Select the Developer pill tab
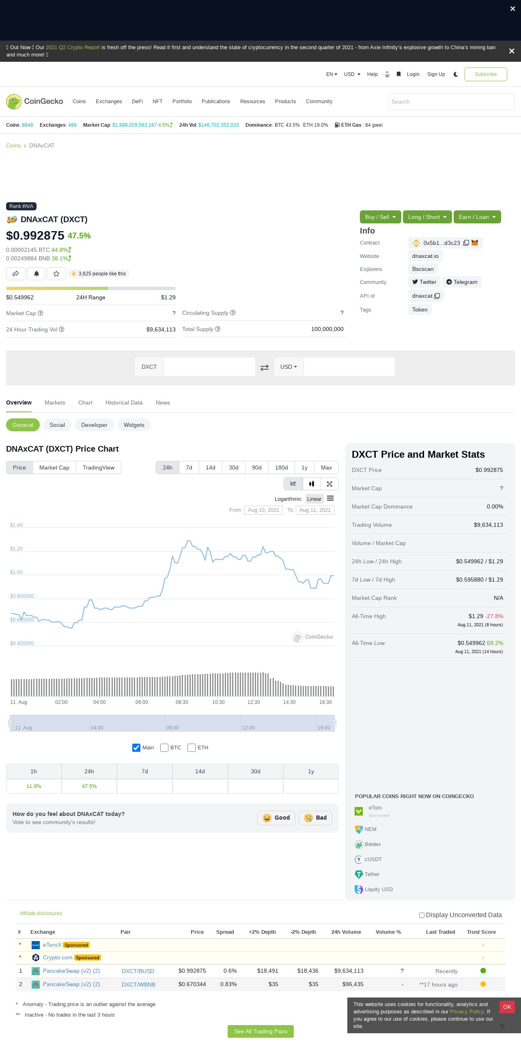The width and height of the screenshot is (521, 1043). click(x=94, y=425)
